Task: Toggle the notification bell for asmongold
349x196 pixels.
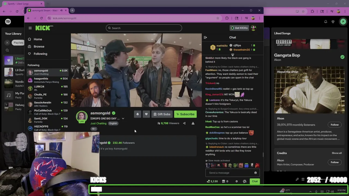Action: point(137,114)
